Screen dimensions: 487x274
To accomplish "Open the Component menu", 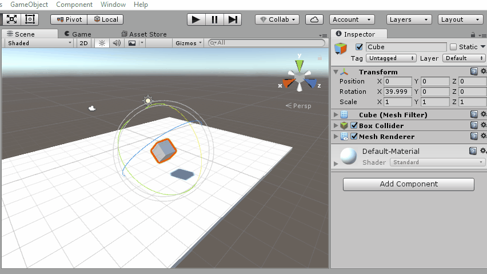I will click(74, 5).
